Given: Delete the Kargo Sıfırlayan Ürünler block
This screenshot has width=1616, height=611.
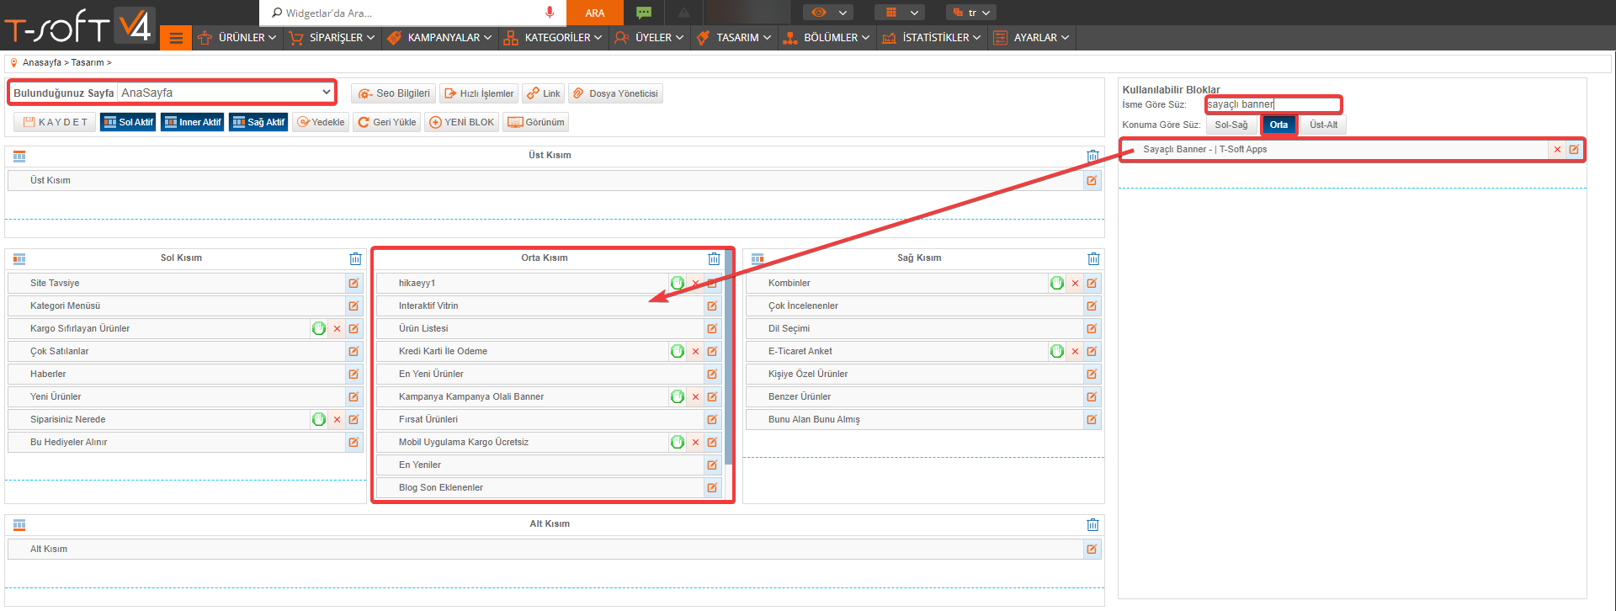Looking at the screenshot, I should pos(337,328).
